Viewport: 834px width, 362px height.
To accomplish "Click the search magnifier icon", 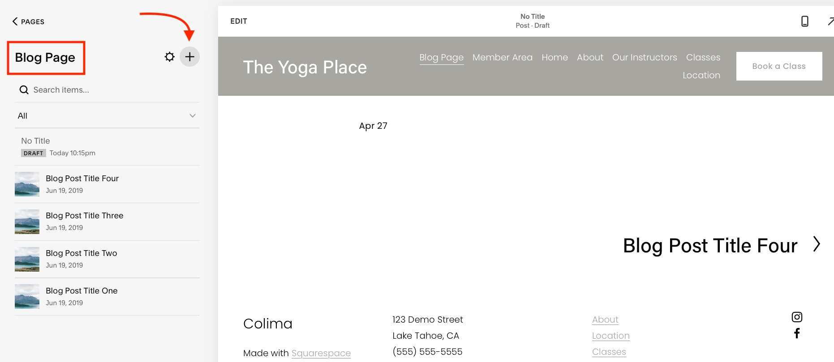I will click(x=24, y=90).
